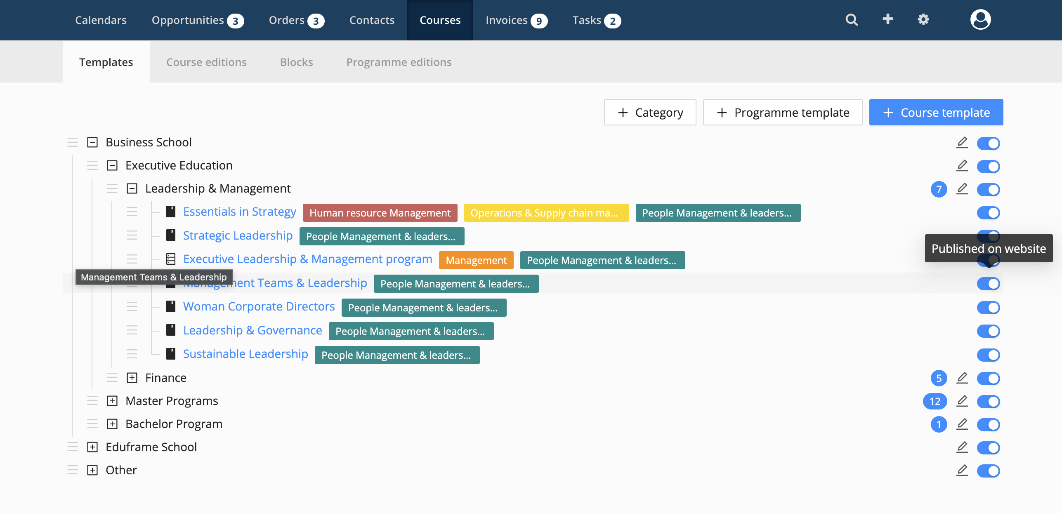Open Sustainable Leadership course link
This screenshot has height=513, width=1062.
pos(245,354)
